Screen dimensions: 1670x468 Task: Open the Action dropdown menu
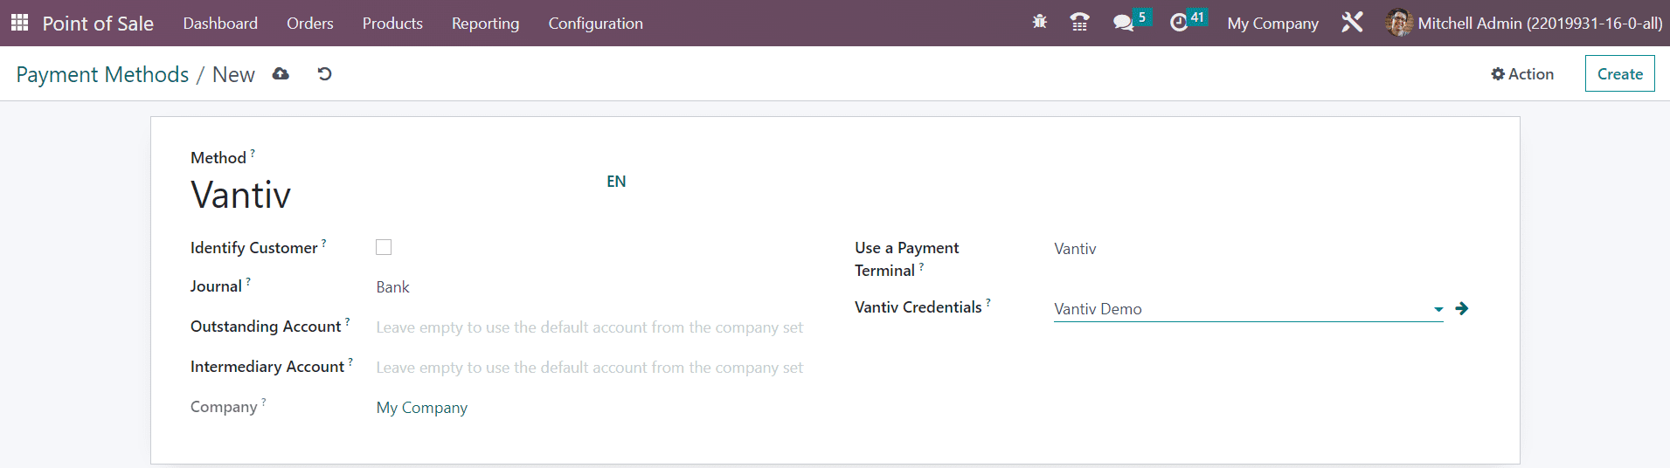pyautogui.click(x=1522, y=74)
